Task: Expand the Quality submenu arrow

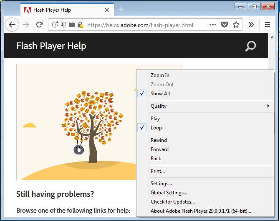Action: pyautogui.click(x=268, y=106)
